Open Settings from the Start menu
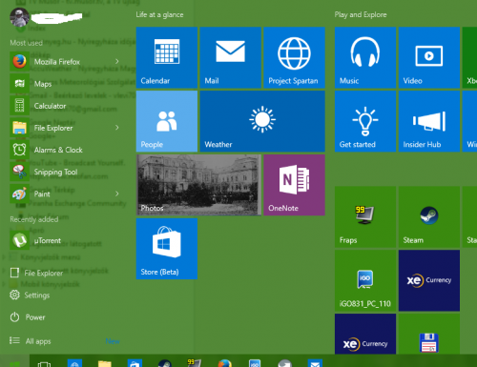The image size is (477, 367). click(x=30, y=296)
